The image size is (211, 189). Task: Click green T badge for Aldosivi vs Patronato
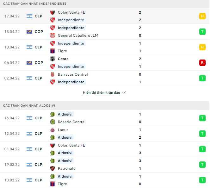202,165
